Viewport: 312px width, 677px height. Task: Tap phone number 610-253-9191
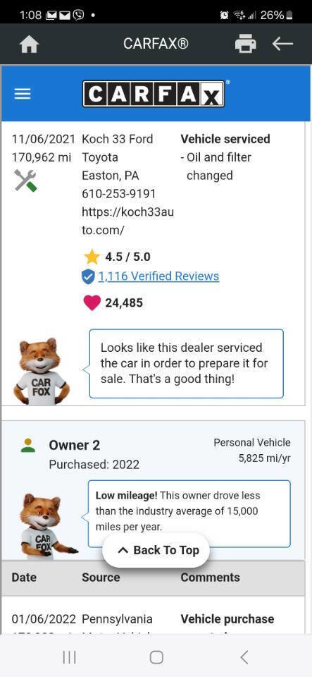pos(119,193)
